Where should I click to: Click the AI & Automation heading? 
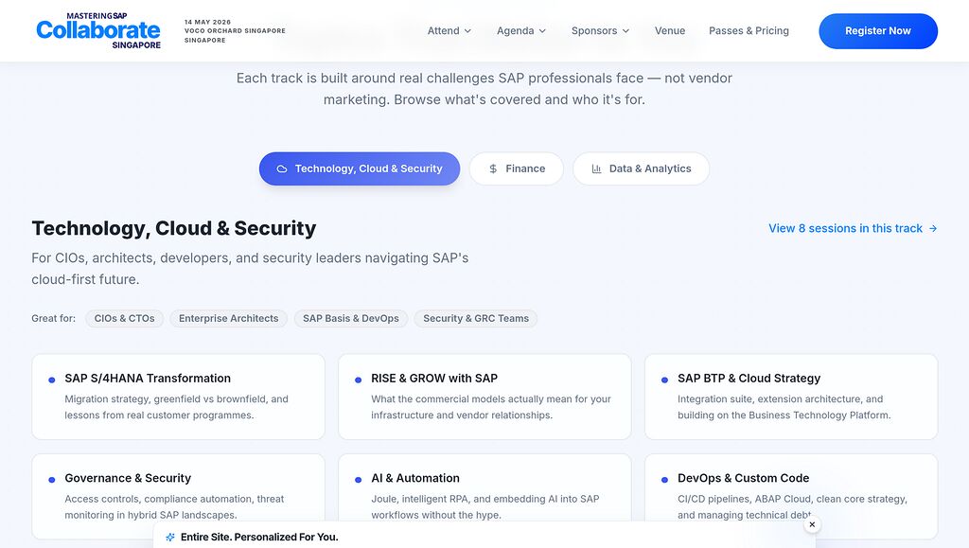point(415,478)
